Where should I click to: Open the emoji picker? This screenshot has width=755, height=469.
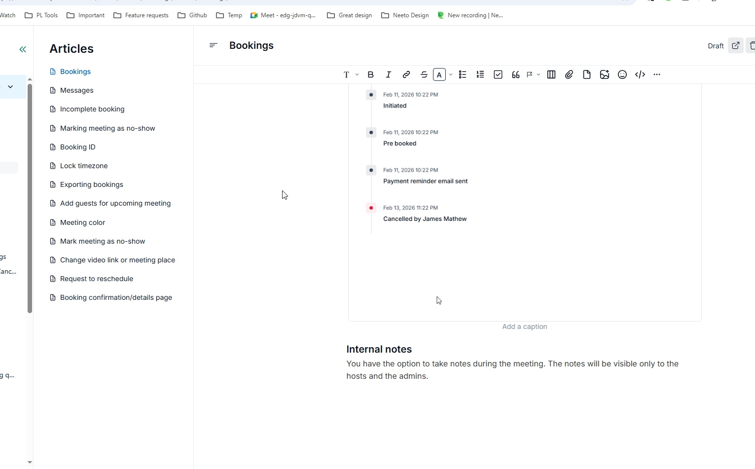coord(622,74)
